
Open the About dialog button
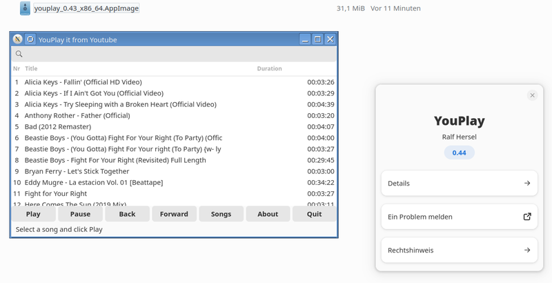tap(268, 214)
